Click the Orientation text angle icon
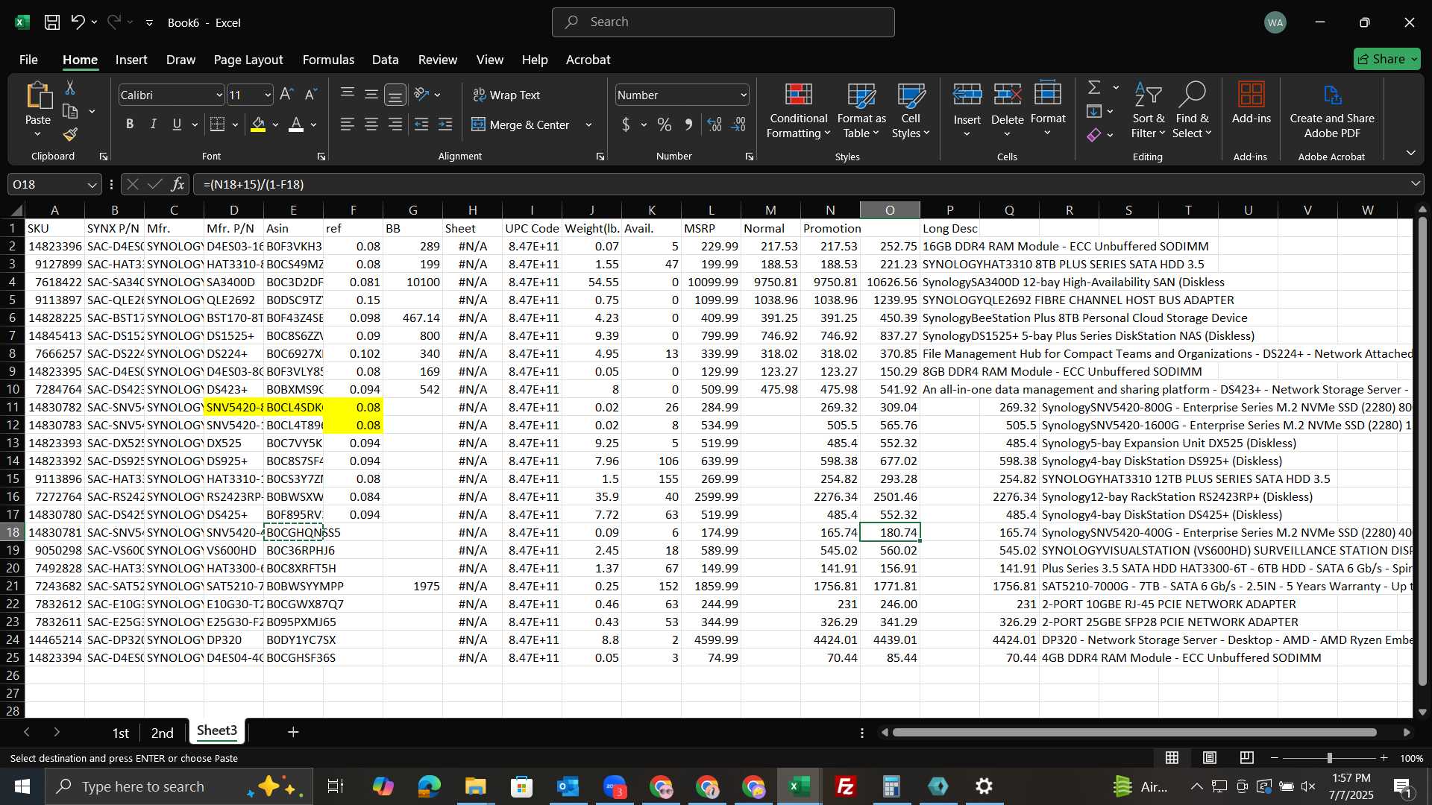The image size is (1432, 805). [x=421, y=95]
